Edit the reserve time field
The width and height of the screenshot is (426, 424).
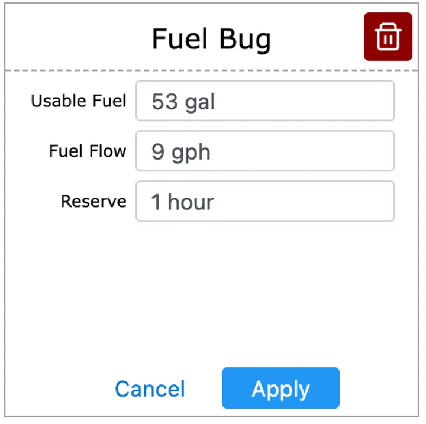coord(265,202)
